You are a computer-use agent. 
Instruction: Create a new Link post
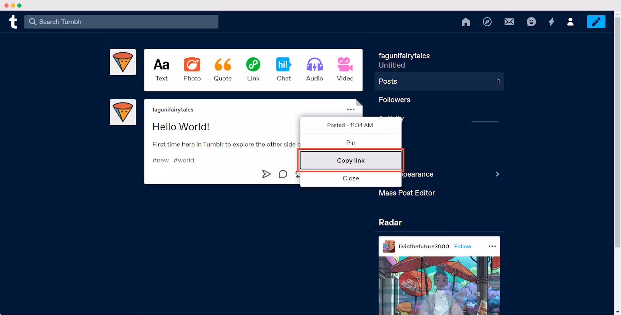pos(253,70)
